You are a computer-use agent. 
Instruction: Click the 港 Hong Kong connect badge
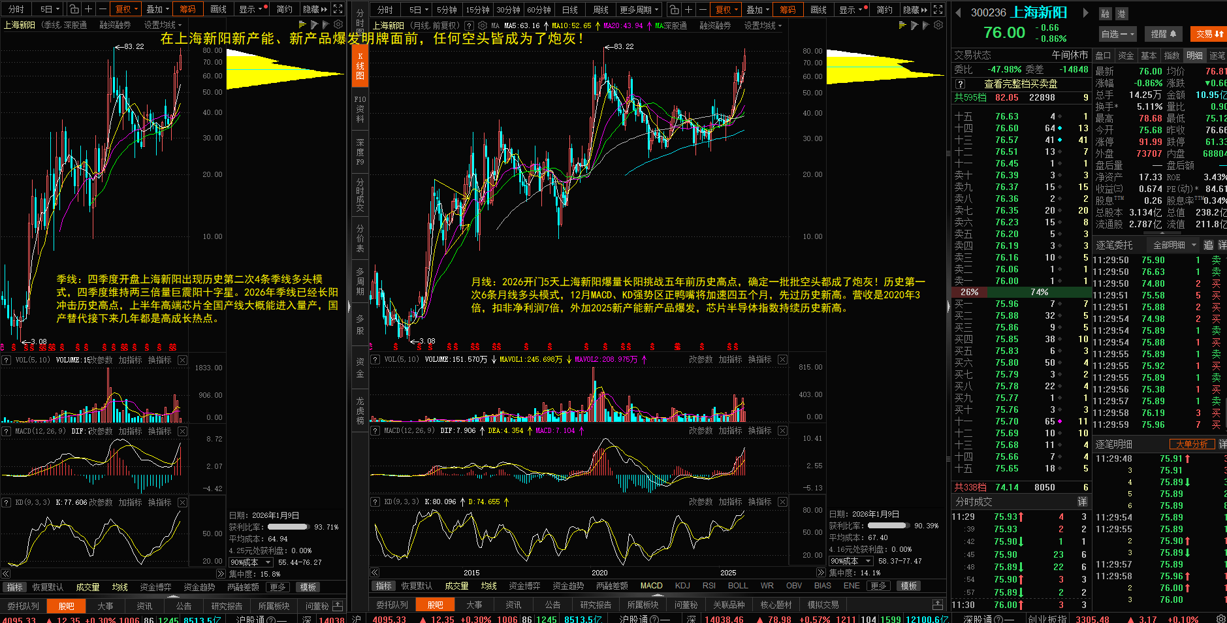point(1121,14)
